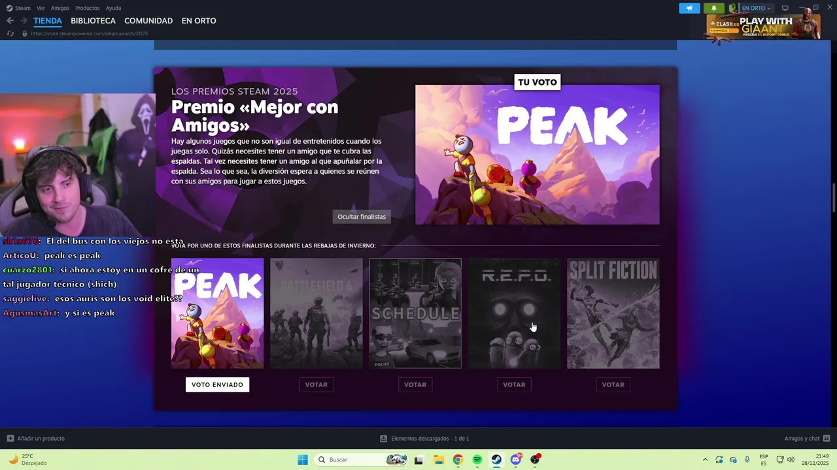
Task: Open the volume tray icon
Action: 791,460
